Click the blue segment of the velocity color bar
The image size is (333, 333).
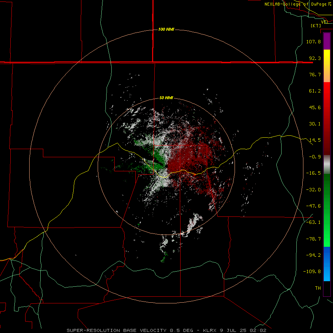pyautogui.click(x=327, y=264)
